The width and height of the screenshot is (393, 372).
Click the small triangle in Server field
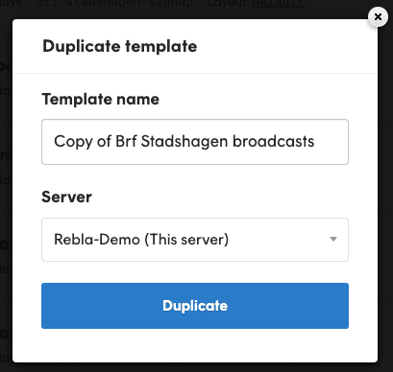(x=333, y=239)
